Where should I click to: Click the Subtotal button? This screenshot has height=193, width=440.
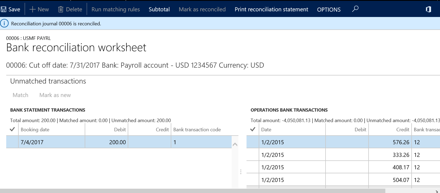159,9
